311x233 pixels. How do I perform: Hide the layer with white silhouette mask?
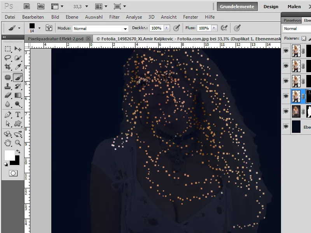click(286, 111)
